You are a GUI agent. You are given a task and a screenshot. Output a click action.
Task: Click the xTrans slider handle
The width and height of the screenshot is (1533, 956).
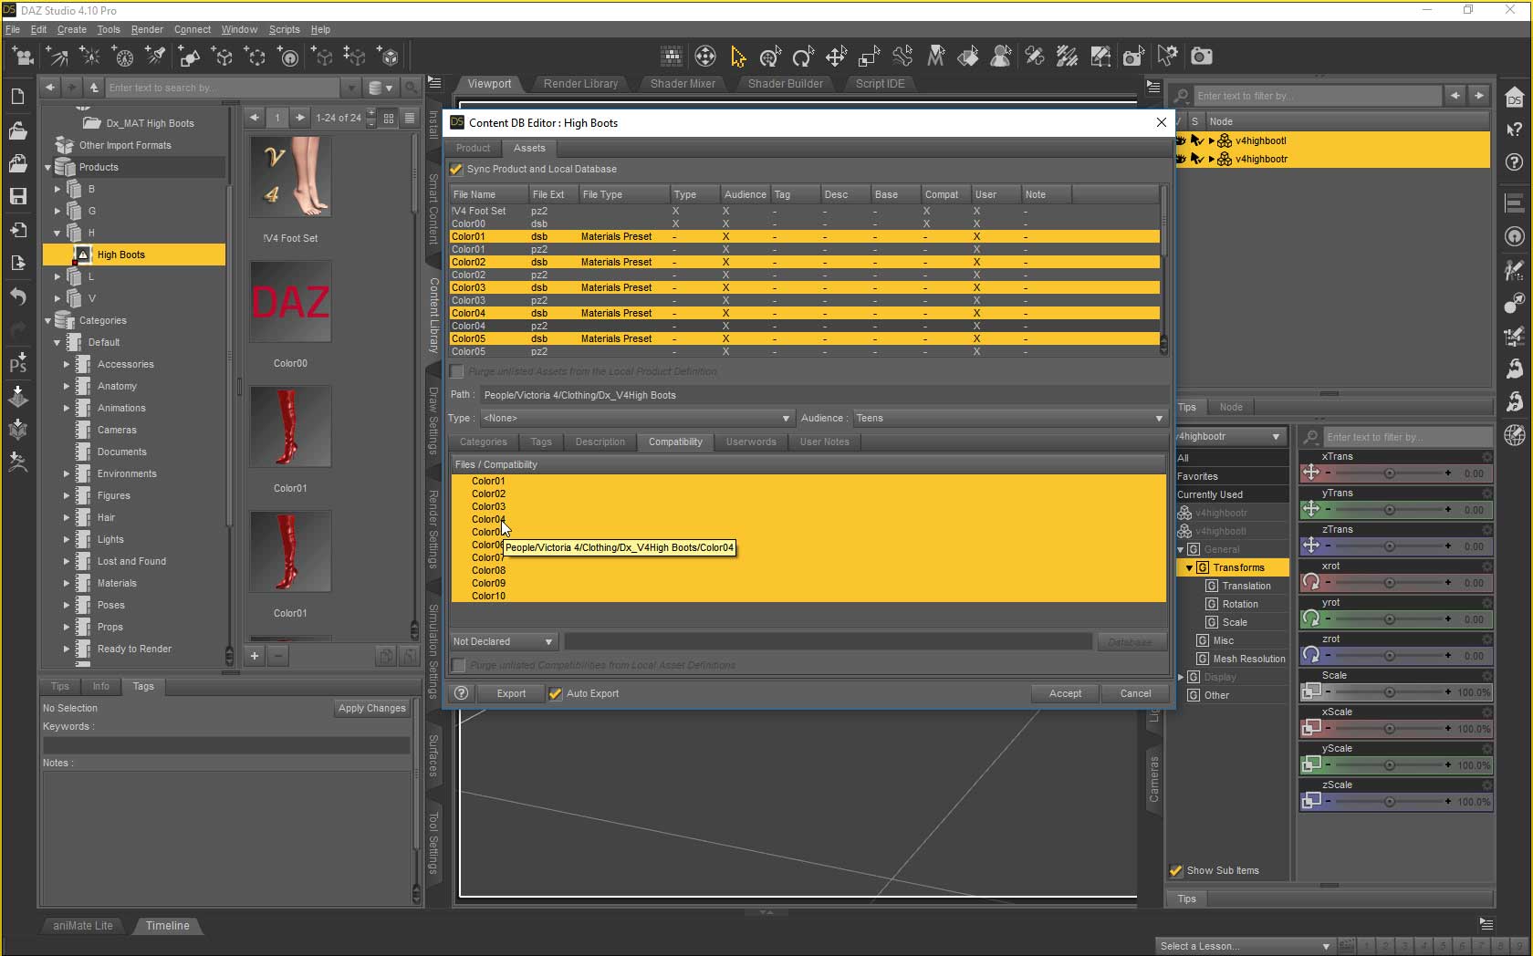1389,473
